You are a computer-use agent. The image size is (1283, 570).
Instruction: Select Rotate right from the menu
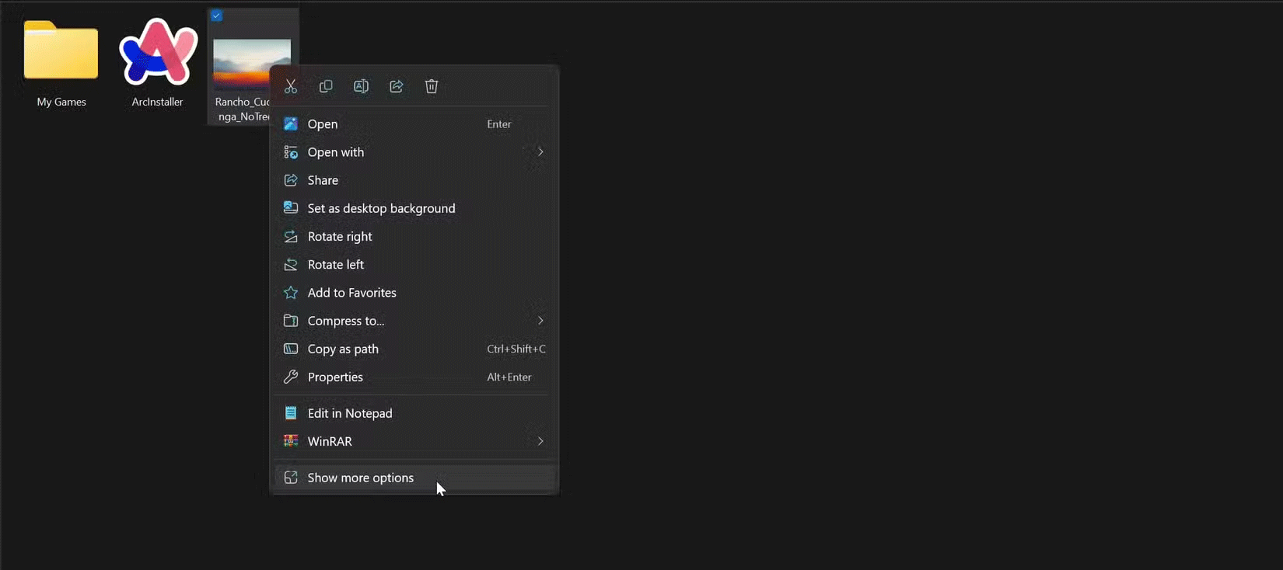[340, 236]
